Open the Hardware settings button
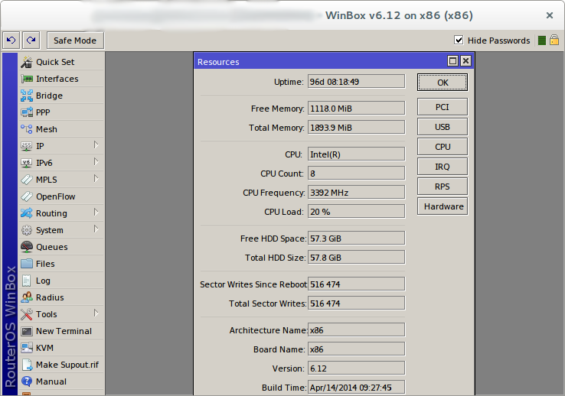This screenshot has height=396, width=565. tap(443, 206)
